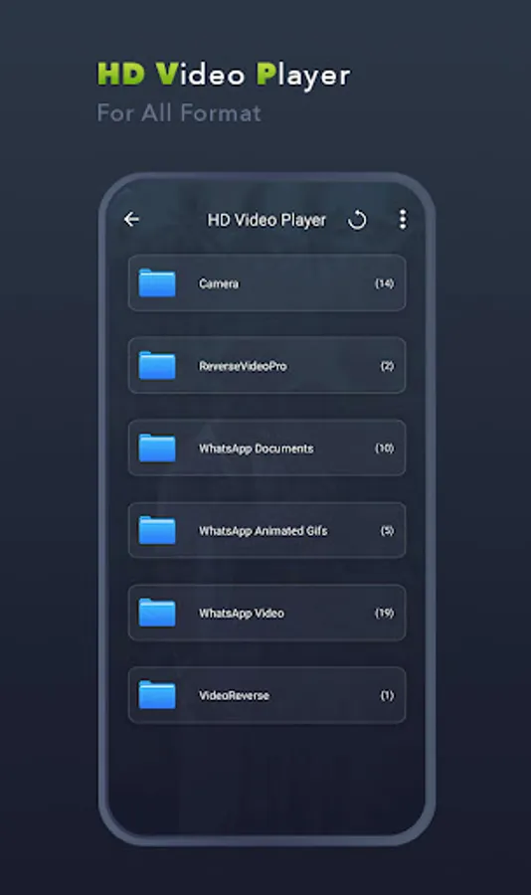This screenshot has height=895, width=531.
Task: Click the WhatsApp Video folder icon
Action: tap(157, 613)
